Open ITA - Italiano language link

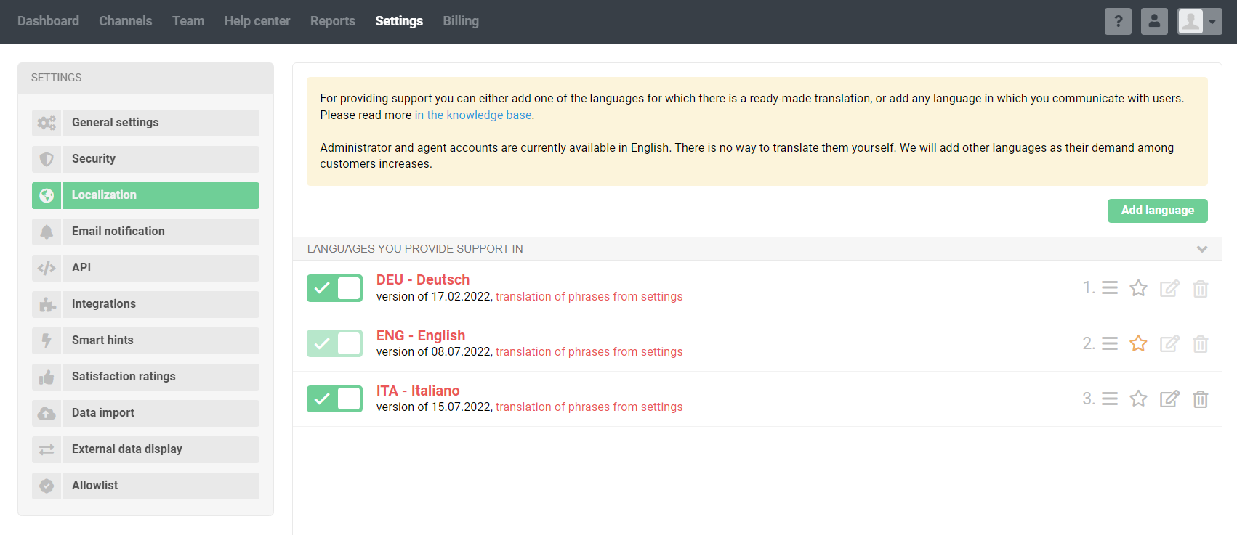(x=418, y=391)
